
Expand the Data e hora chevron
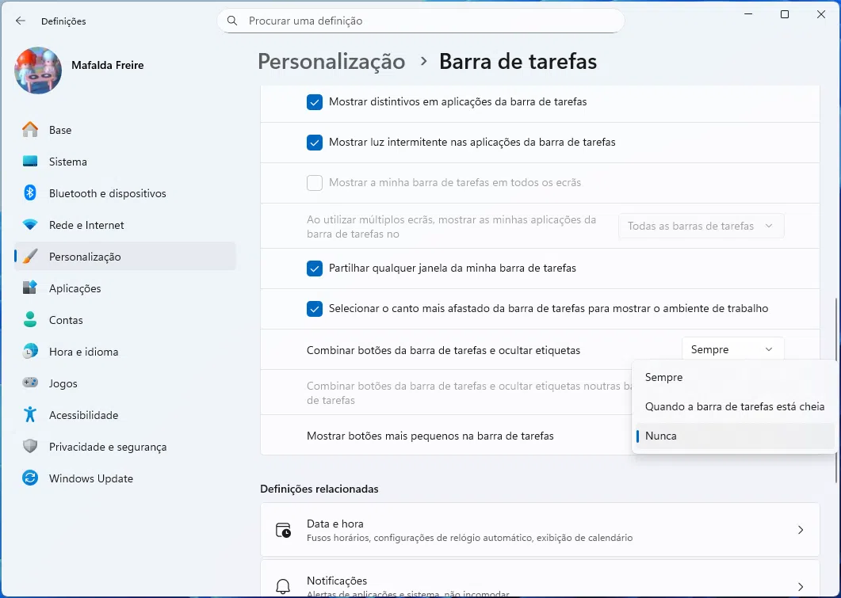[800, 530]
